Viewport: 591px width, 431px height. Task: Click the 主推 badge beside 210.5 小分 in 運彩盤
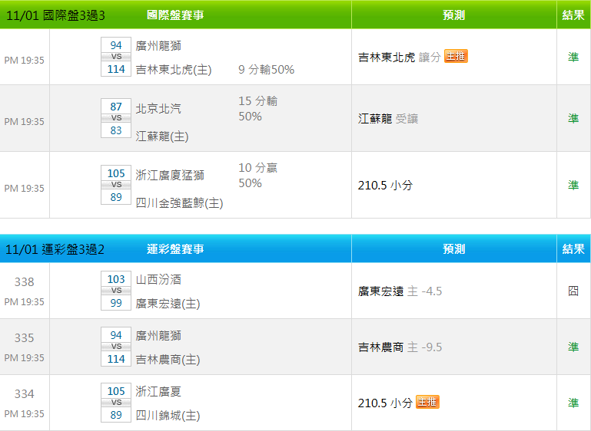click(427, 402)
